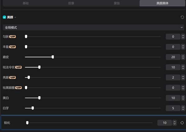Viewport: 186px width, 132px height.
Task: Click the reset icon beside 美颜 header
Action: point(182,17)
